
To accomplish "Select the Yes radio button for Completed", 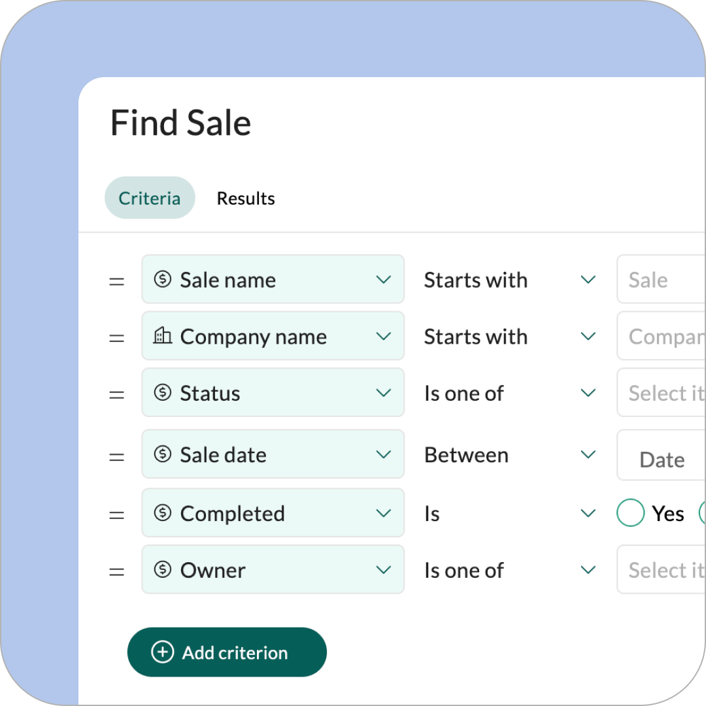I will 631,513.
